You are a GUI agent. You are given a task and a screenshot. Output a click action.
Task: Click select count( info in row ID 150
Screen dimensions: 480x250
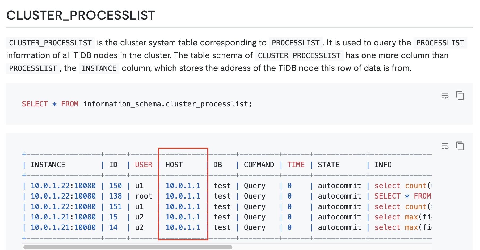point(403,186)
